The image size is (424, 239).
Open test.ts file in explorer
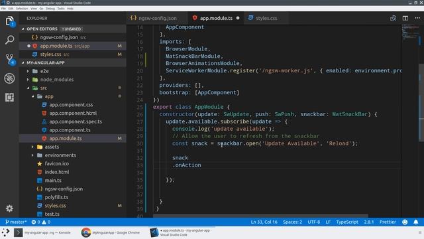point(72,214)
